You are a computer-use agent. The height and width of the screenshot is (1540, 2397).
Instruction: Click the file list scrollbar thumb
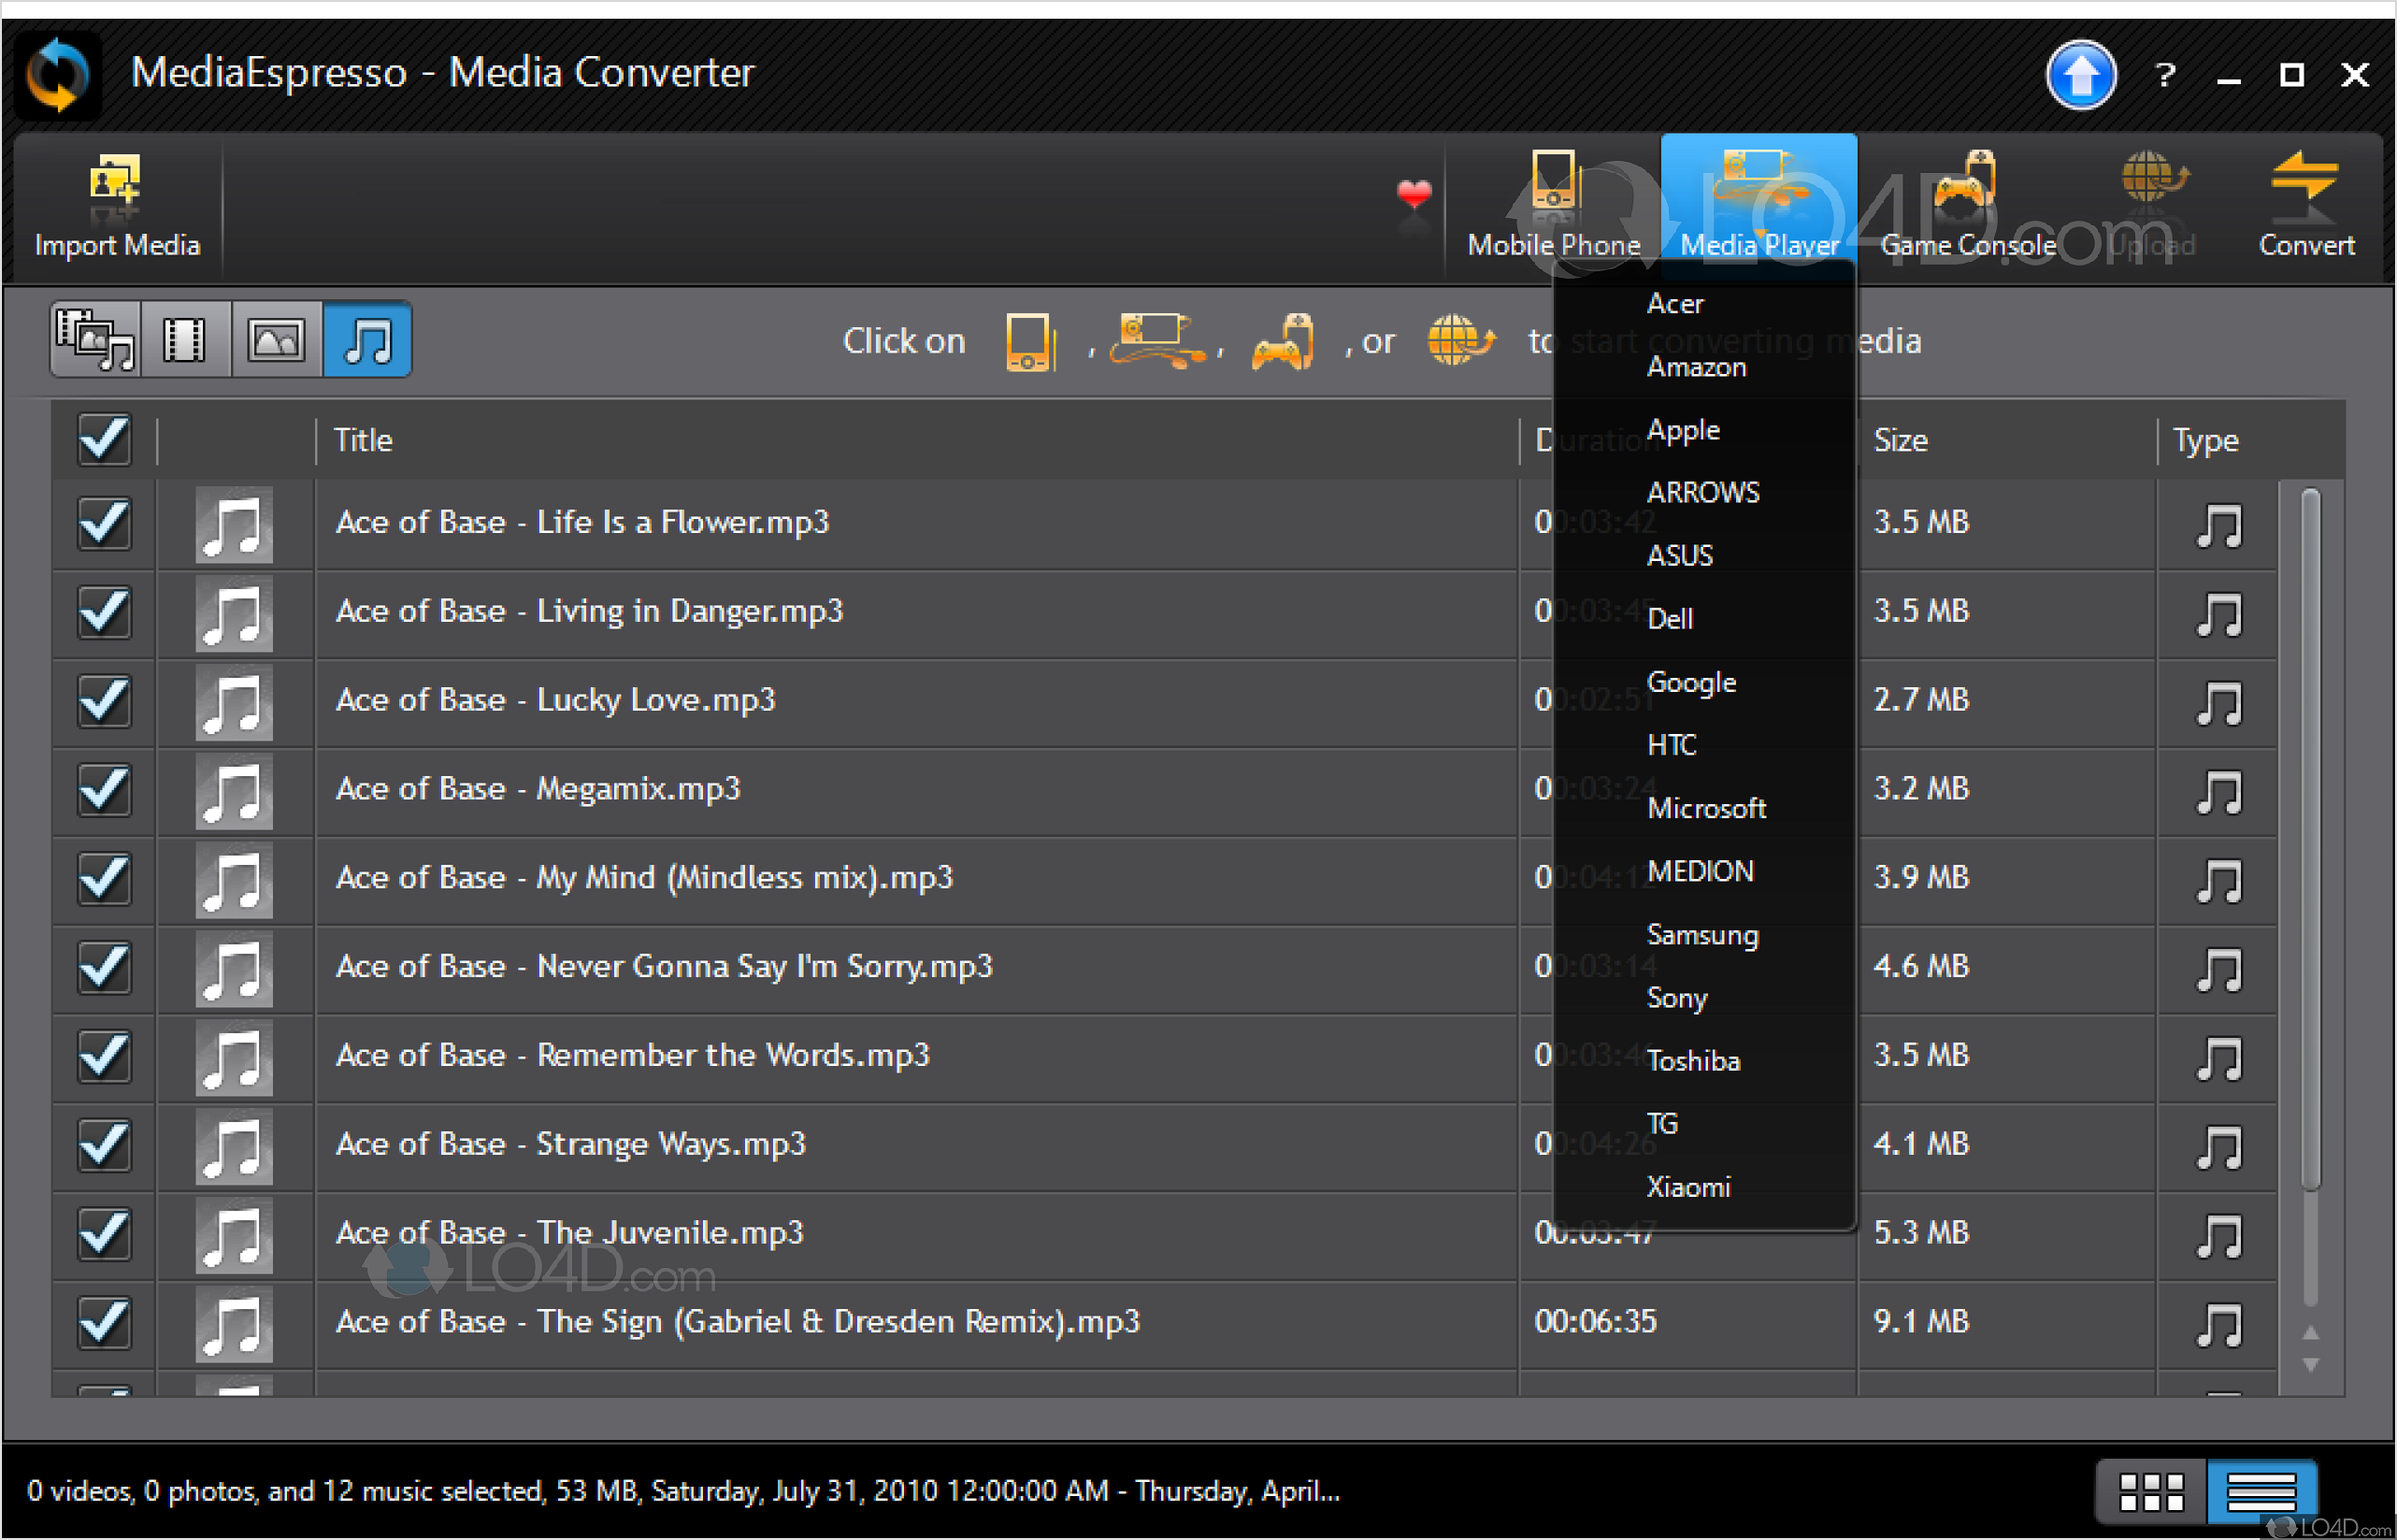tap(2310, 840)
